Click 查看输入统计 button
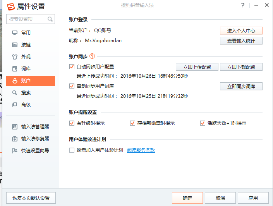The height and width of the screenshot is (206, 273). [x=241, y=41]
